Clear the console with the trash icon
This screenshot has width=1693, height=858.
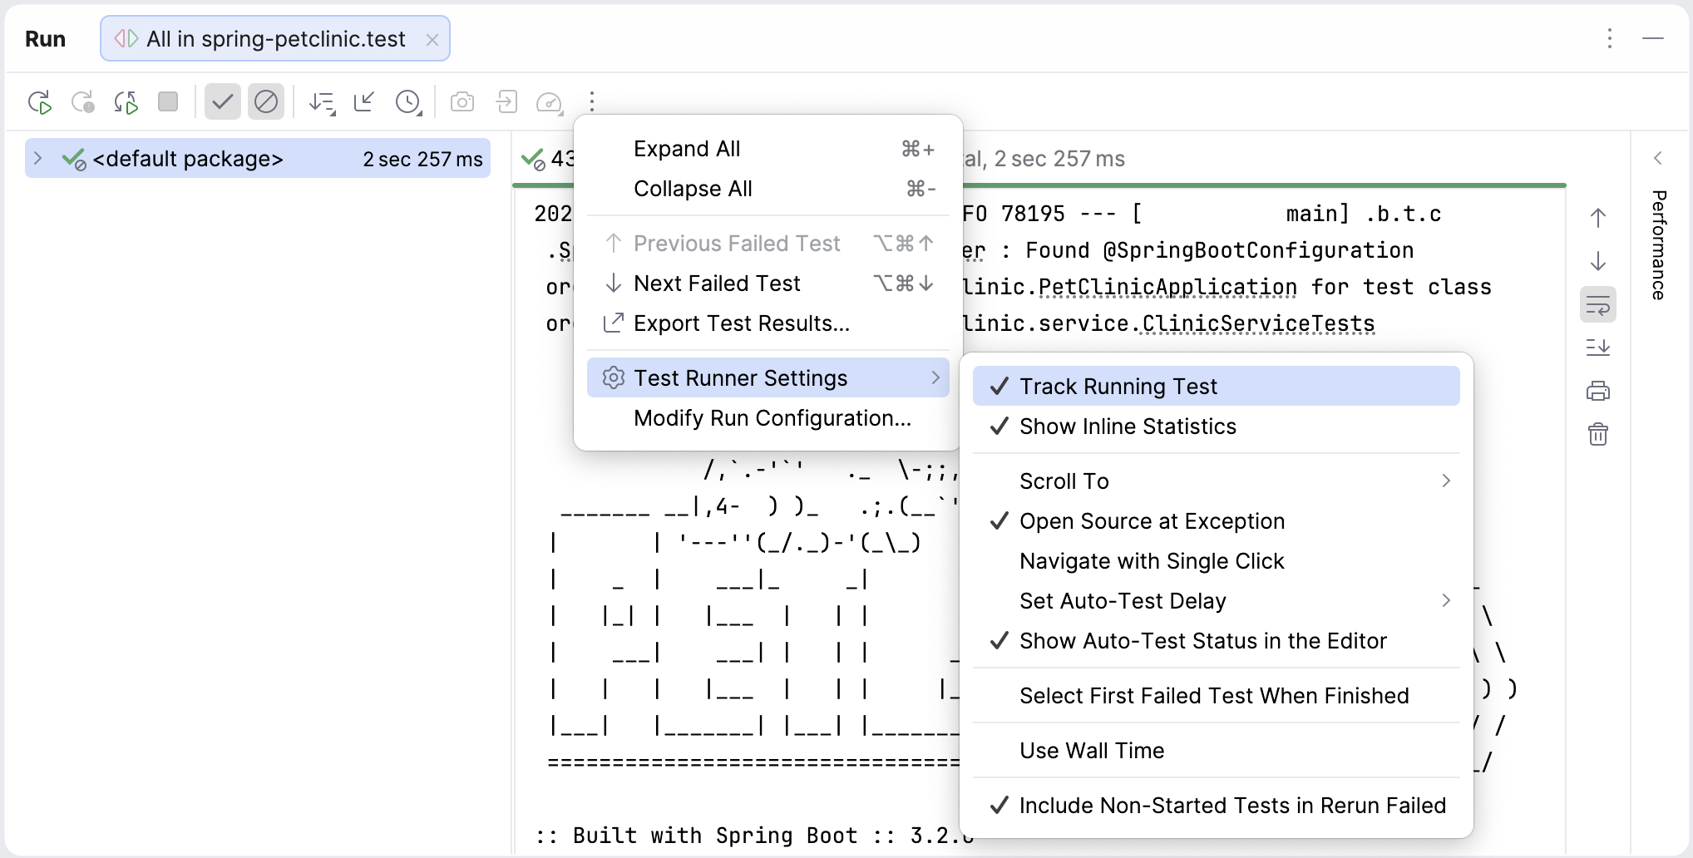[1598, 434]
